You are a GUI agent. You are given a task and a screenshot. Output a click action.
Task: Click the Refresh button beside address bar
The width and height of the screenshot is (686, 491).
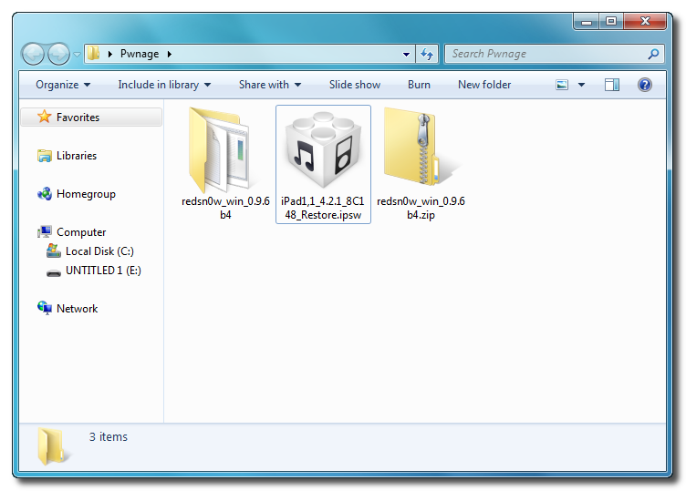tap(427, 54)
